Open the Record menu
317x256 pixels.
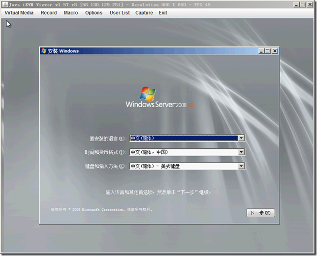[49, 13]
